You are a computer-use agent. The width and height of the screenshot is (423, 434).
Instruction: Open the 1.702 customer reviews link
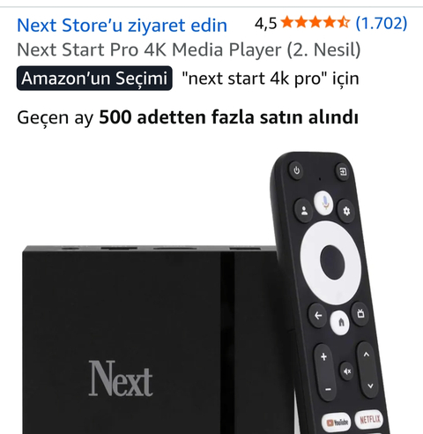(x=382, y=23)
